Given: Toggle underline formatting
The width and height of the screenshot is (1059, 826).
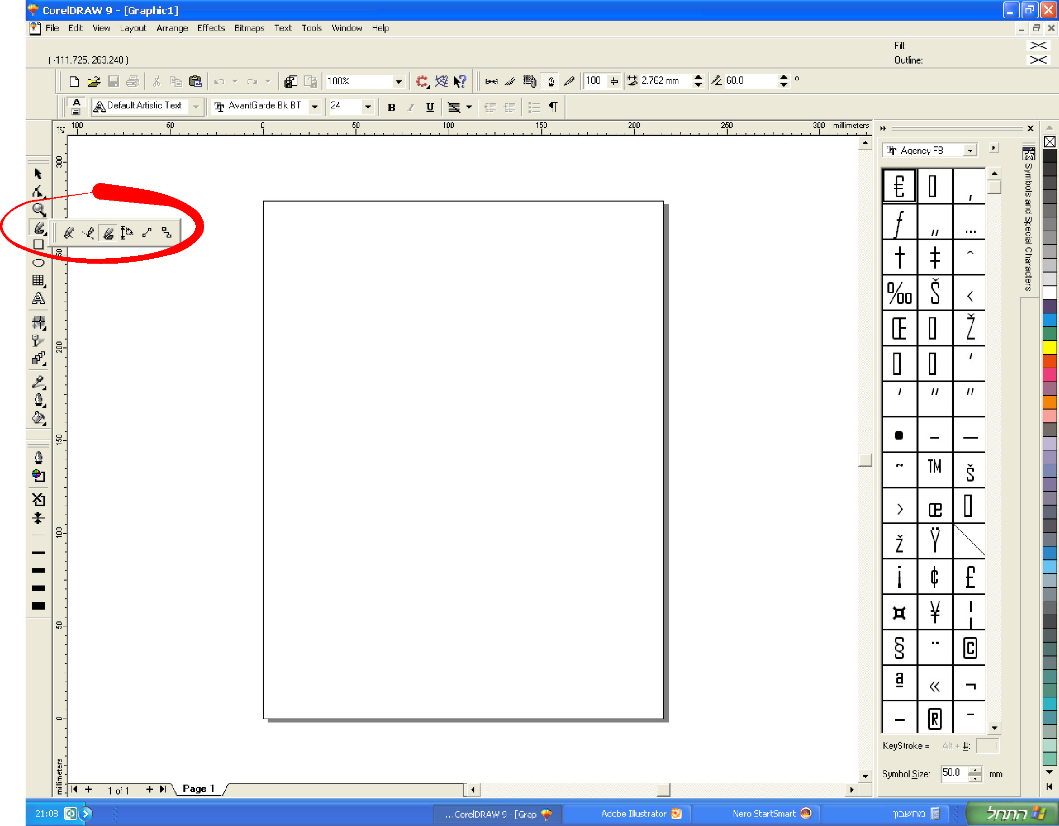Looking at the screenshot, I should [430, 107].
